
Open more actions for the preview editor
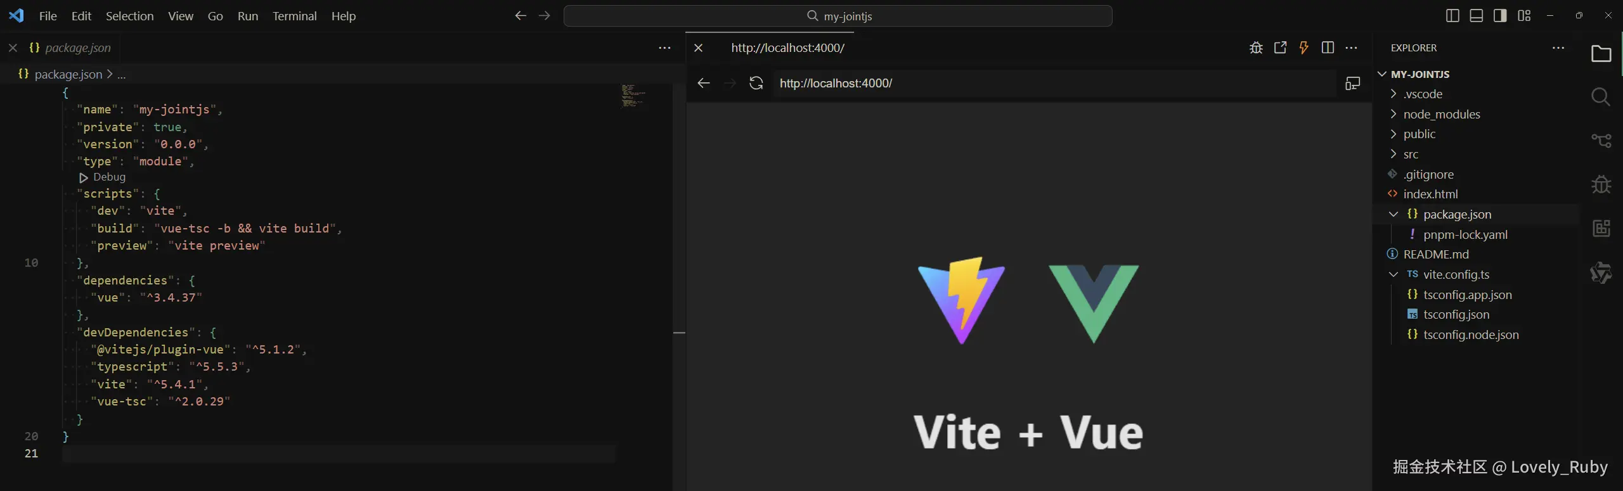coord(1351,48)
